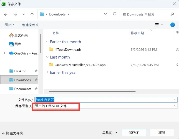Select QianwenIMEInstaller_V1.2.0.28.app folder
The image size is (179, 139).
[x=80, y=65]
